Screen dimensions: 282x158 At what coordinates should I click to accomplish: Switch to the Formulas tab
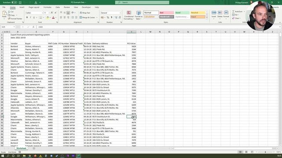47,7
